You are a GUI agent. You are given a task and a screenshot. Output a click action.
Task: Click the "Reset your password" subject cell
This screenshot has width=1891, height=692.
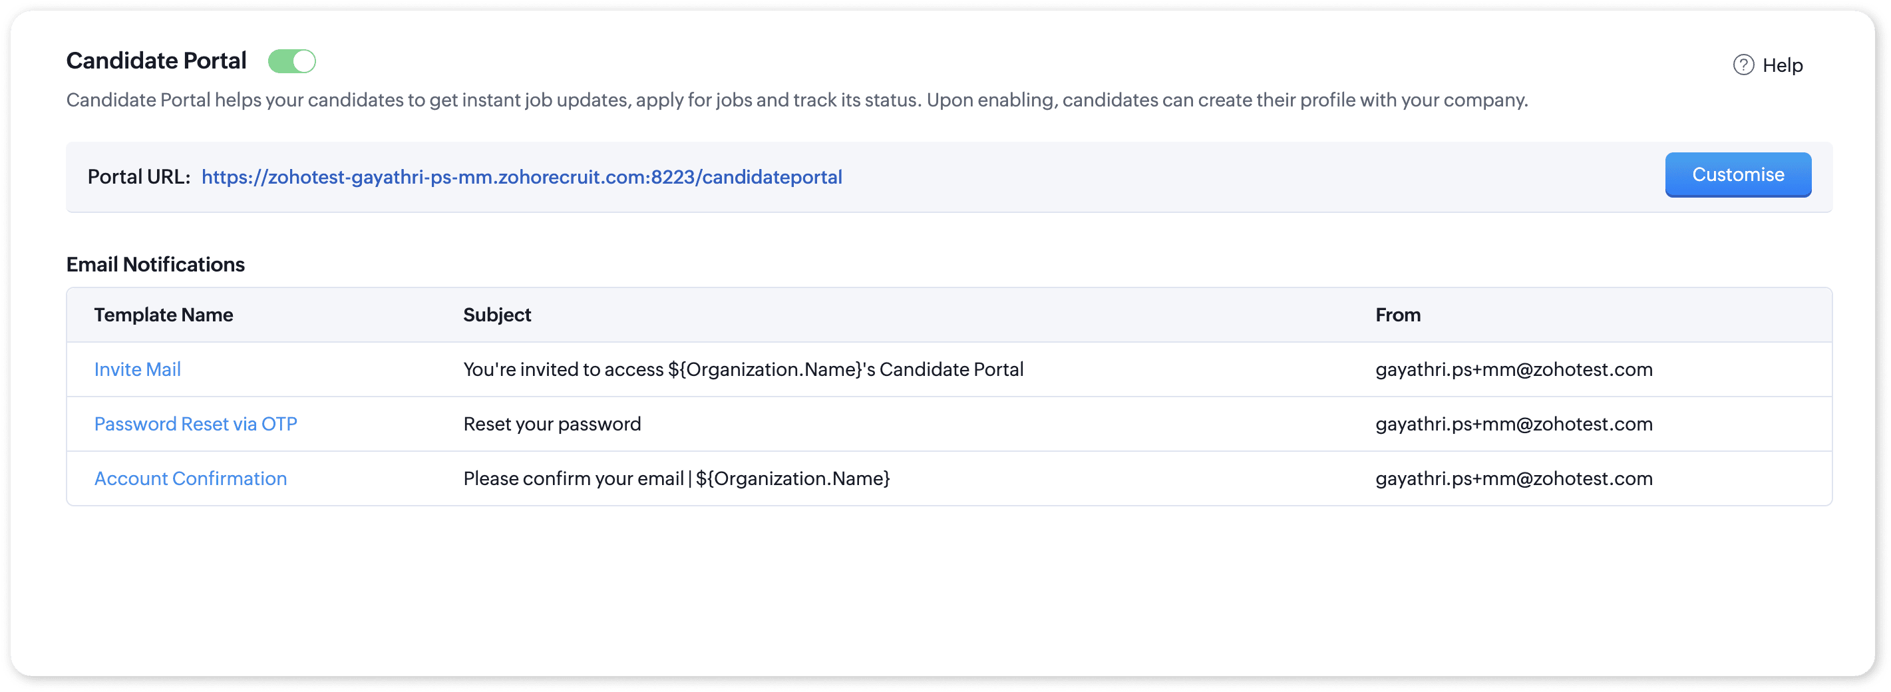pos(552,424)
